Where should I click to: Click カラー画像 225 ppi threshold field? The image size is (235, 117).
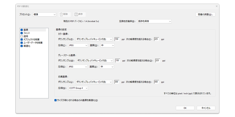click(156, 39)
